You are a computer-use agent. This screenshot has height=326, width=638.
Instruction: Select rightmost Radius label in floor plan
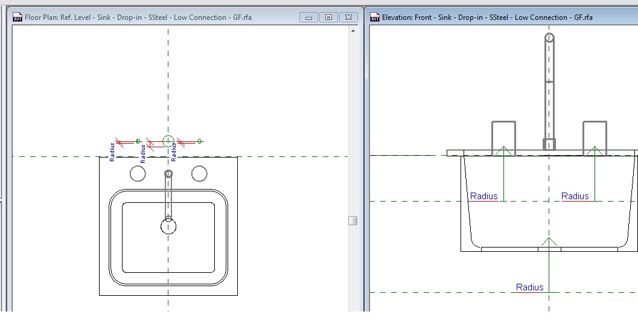pos(173,152)
